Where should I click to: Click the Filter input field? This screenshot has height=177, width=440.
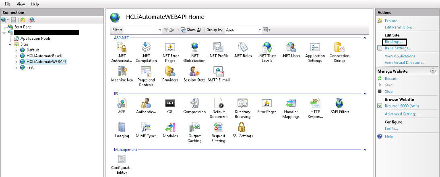(x=143, y=30)
